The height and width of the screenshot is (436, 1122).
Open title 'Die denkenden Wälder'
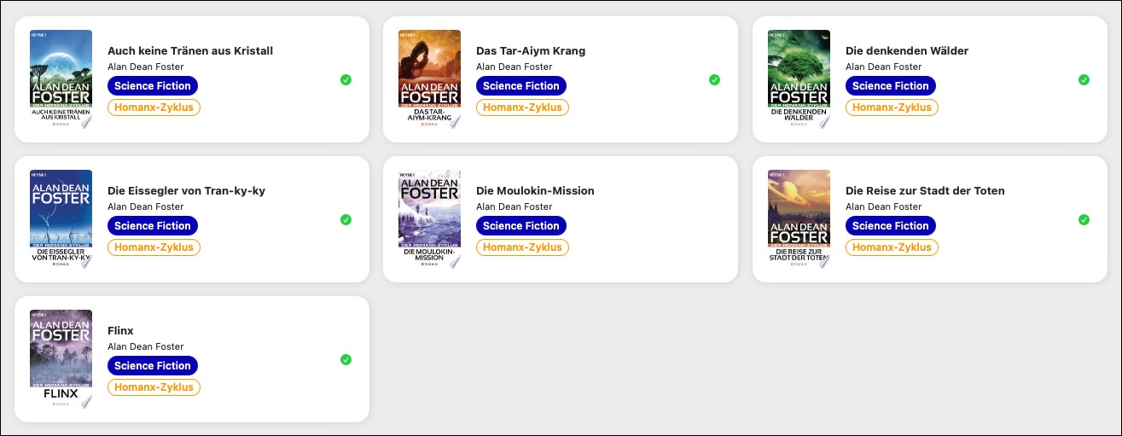click(x=907, y=51)
